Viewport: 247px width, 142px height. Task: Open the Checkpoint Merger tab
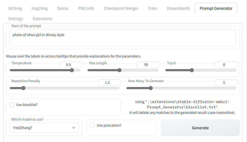tap(121, 8)
